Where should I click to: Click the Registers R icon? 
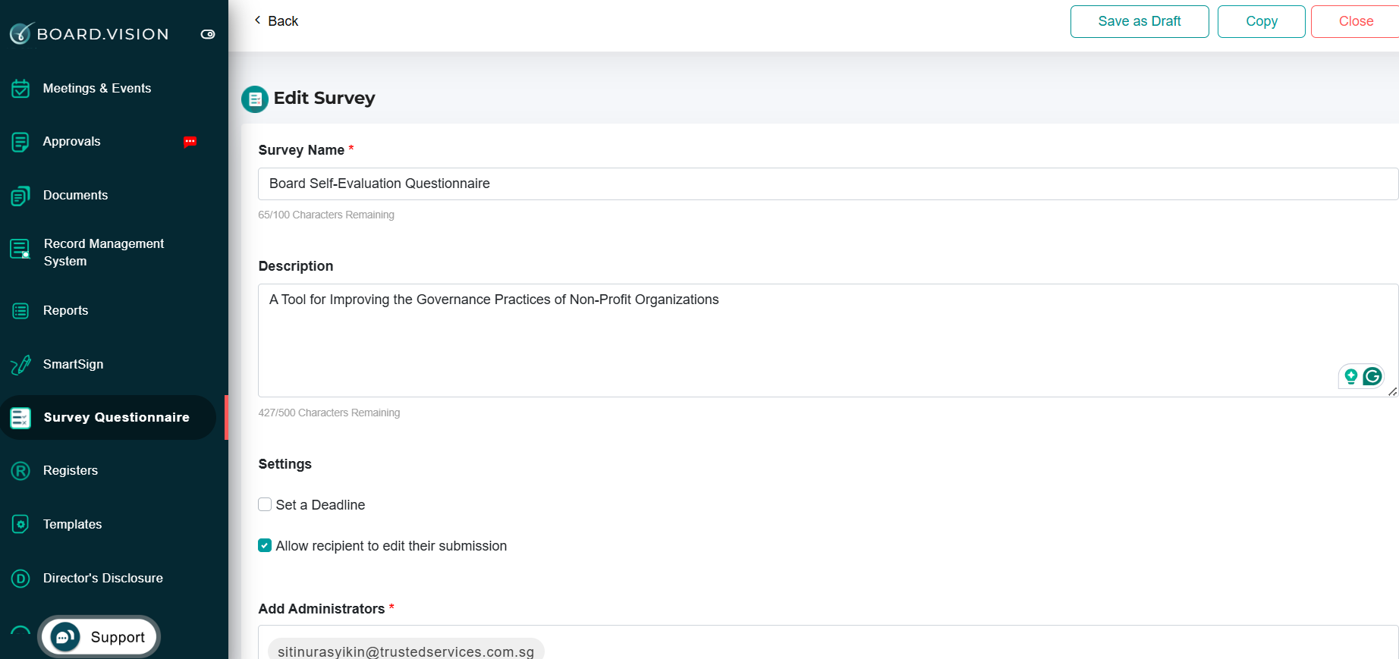20,471
